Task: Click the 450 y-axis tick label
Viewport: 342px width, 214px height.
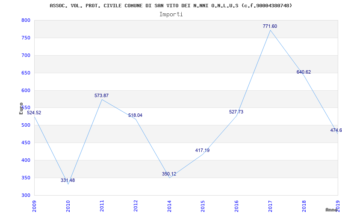Action: pos(26,143)
